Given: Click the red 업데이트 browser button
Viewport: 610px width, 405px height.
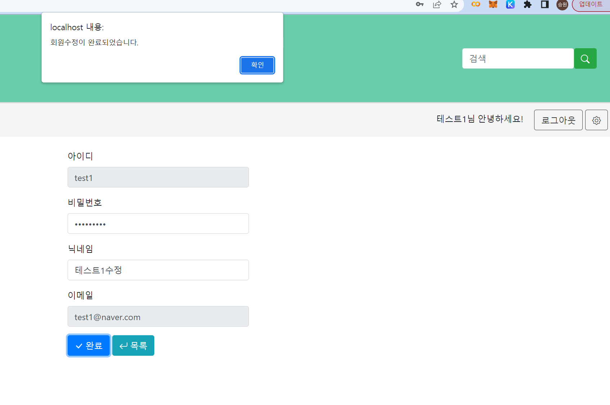Looking at the screenshot, I should [590, 5].
